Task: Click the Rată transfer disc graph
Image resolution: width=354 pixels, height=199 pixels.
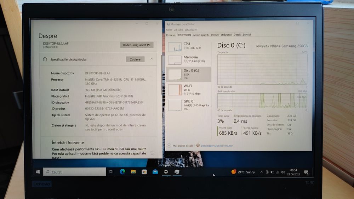Action: click(x=262, y=101)
